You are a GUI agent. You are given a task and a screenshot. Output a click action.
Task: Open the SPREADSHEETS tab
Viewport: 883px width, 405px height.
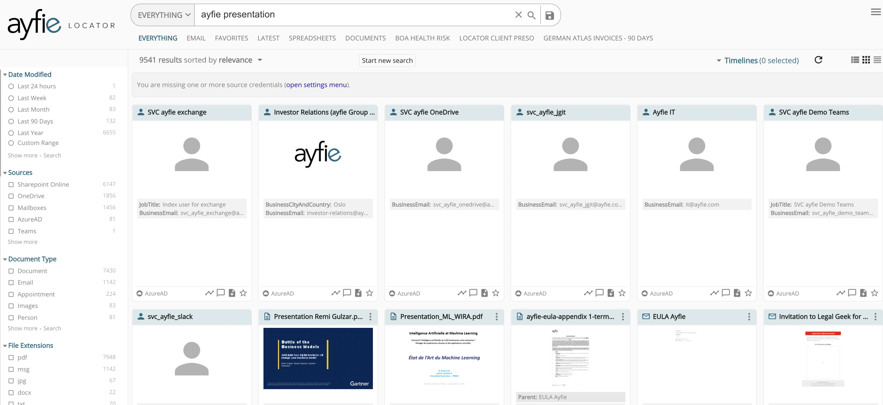(312, 38)
